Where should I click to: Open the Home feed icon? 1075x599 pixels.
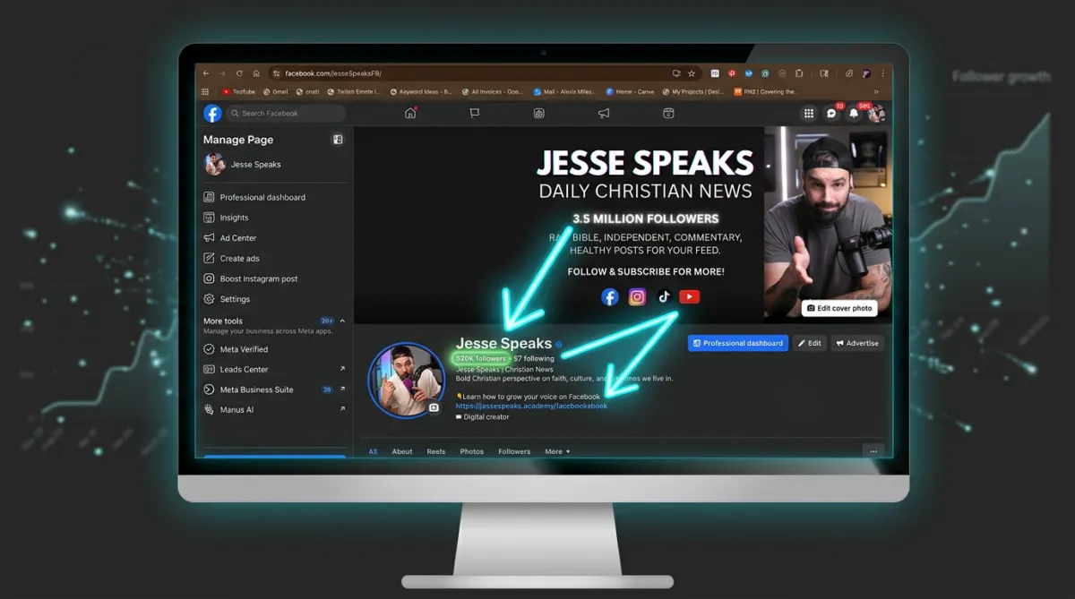[410, 113]
